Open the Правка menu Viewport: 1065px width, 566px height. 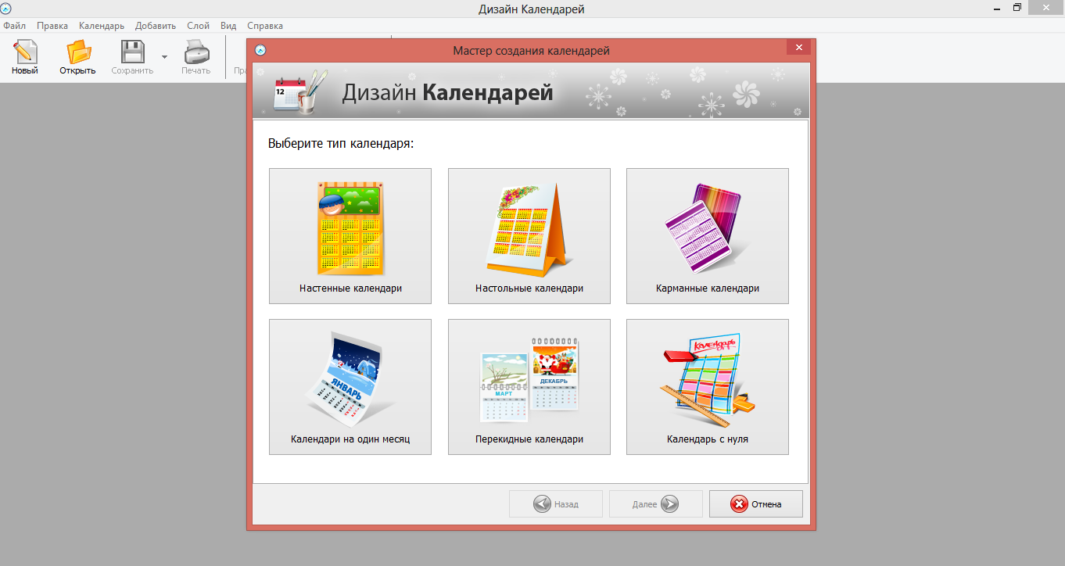tap(52, 26)
